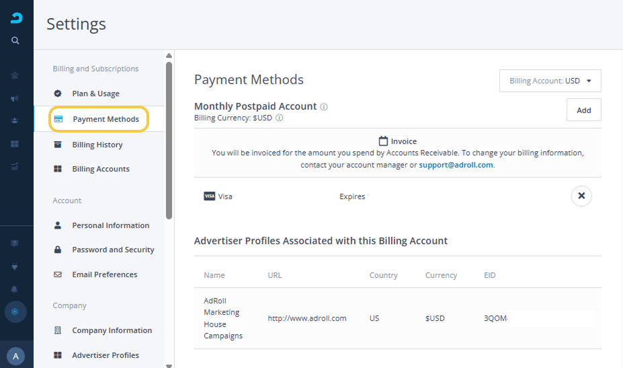Click the settings sidebar vertical scrollbar
The width and height of the screenshot is (623, 368).
click(x=169, y=141)
